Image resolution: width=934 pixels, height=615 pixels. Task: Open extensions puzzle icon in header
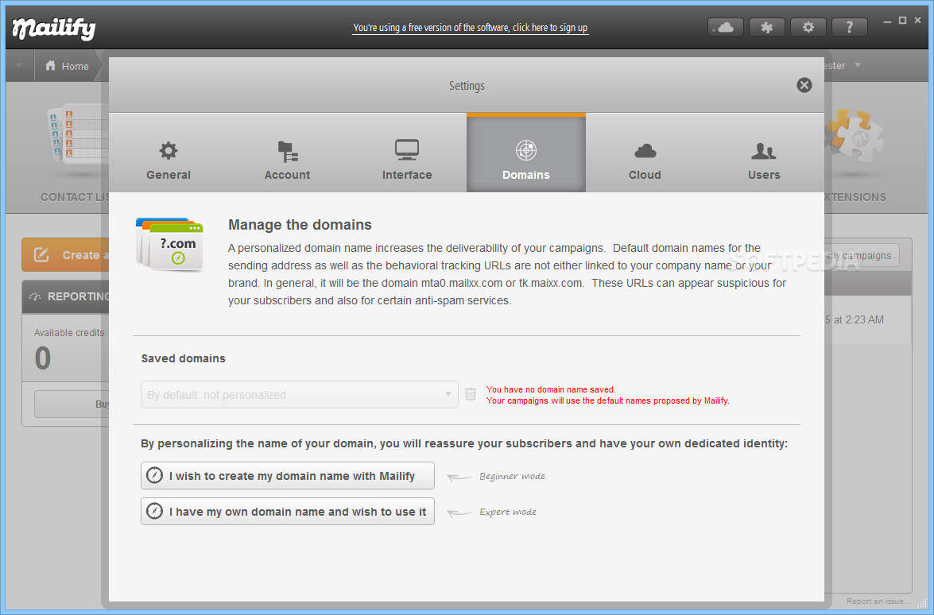tap(766, 27)
